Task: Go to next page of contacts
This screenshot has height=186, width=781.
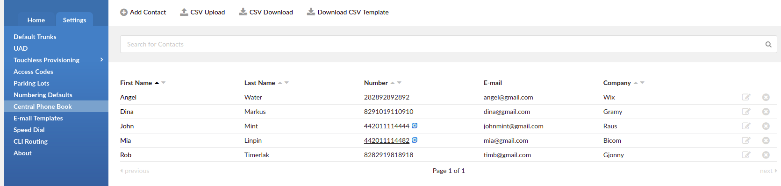Action: (x=768, y=171)
